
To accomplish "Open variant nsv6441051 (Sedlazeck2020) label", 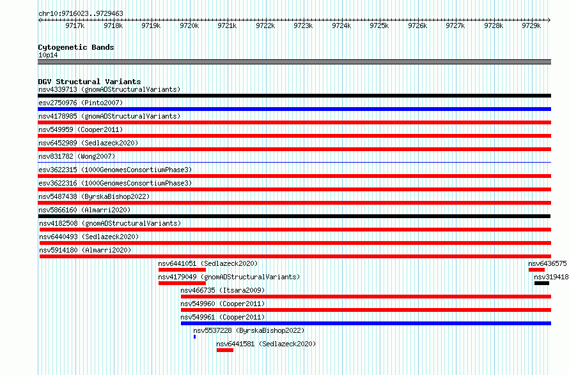I will point(208,263).
